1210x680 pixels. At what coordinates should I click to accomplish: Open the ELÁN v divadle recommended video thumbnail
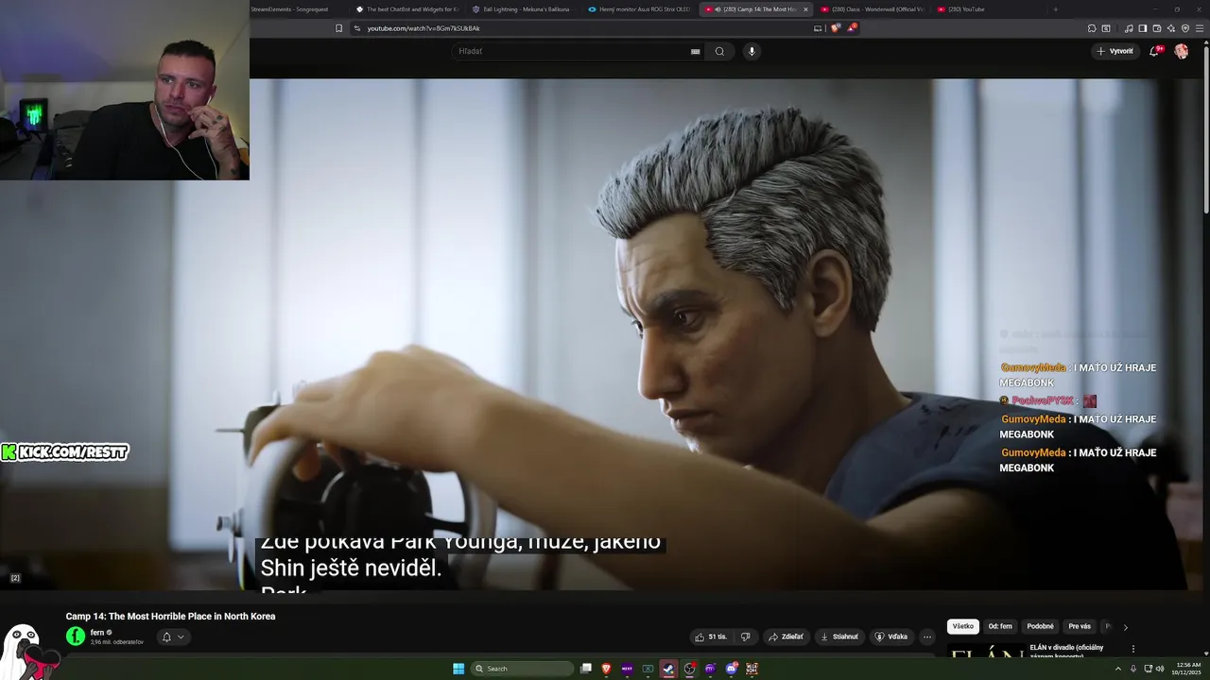point(985,652)
